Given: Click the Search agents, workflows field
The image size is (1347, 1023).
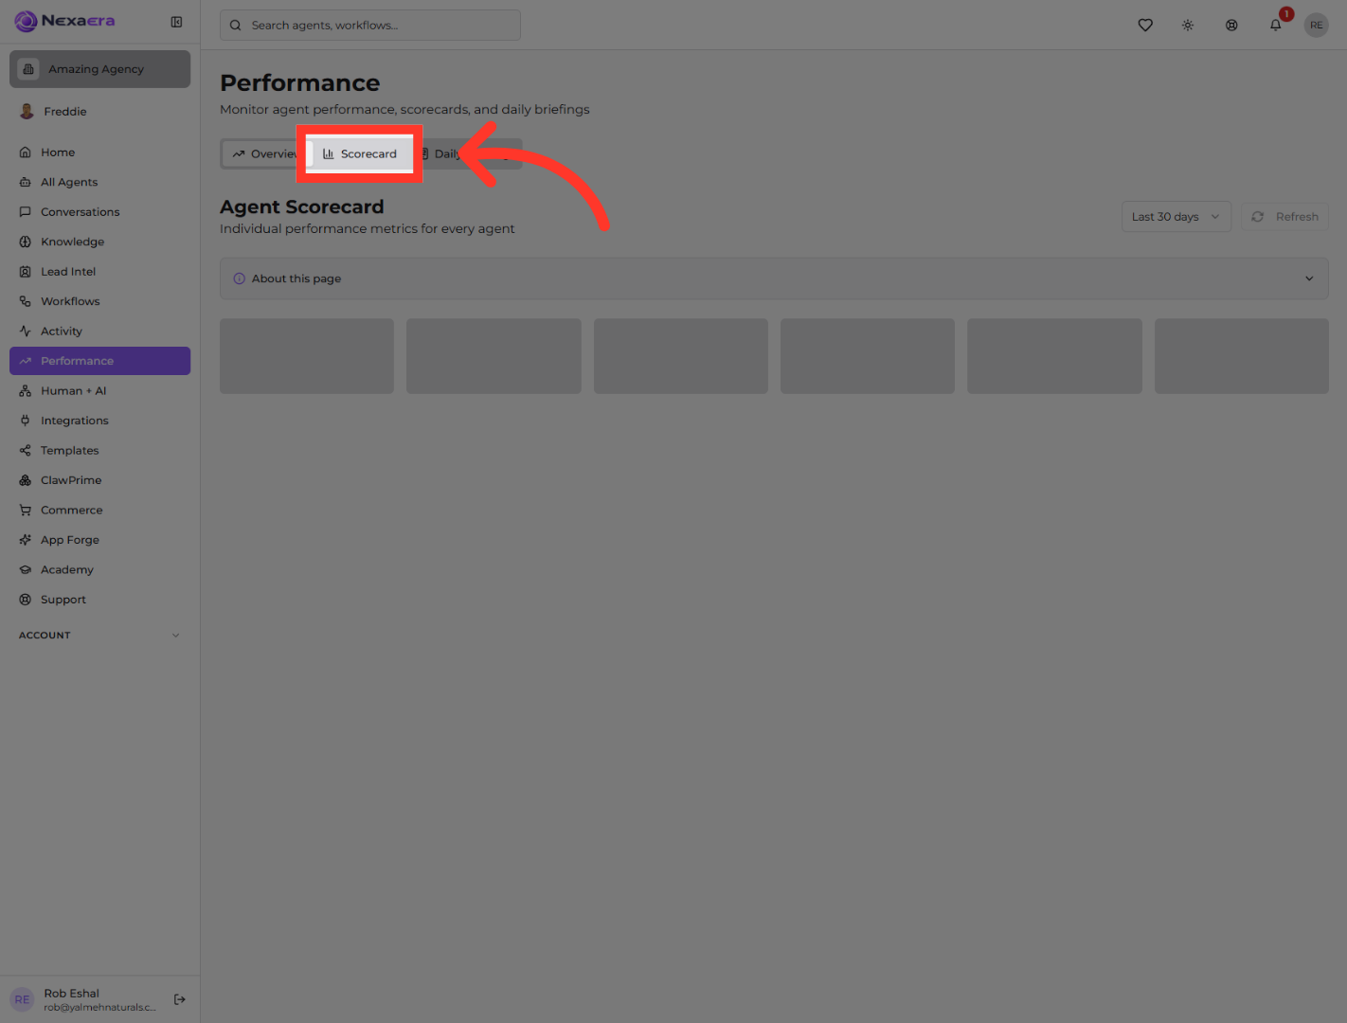Looking at the screenshot, I should (370, 26).
